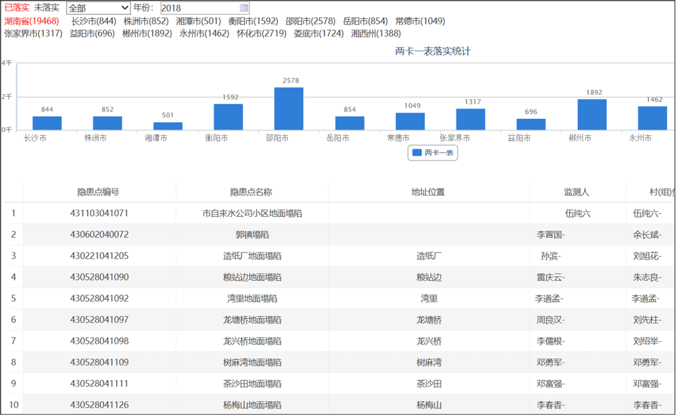The image size is (676, 416).
Task: Click the 邵阳市 bar in chart
Action: 289,108
